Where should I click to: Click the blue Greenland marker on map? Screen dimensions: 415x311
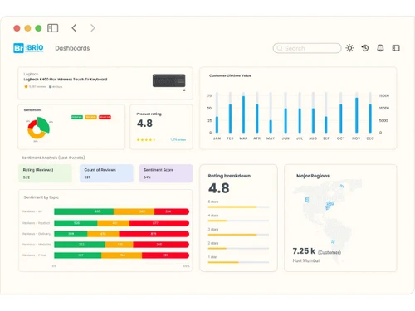pyautogui.click(x=342, y=186)
